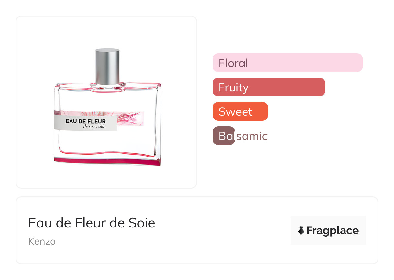394x280 pixels.
Task: Click the EAU DE FLEUR label on the bottle
Action: (x=85, y=122)
